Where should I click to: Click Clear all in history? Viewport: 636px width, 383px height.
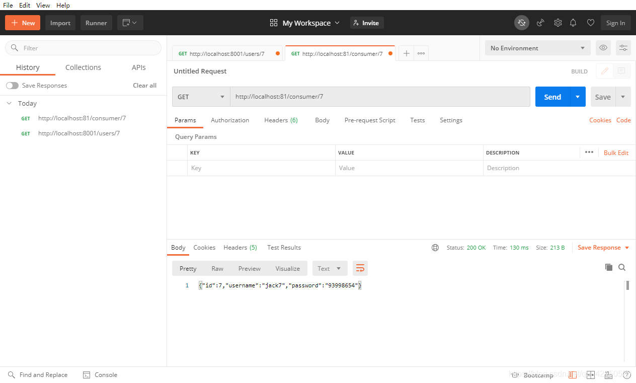[x=145, y=86]
